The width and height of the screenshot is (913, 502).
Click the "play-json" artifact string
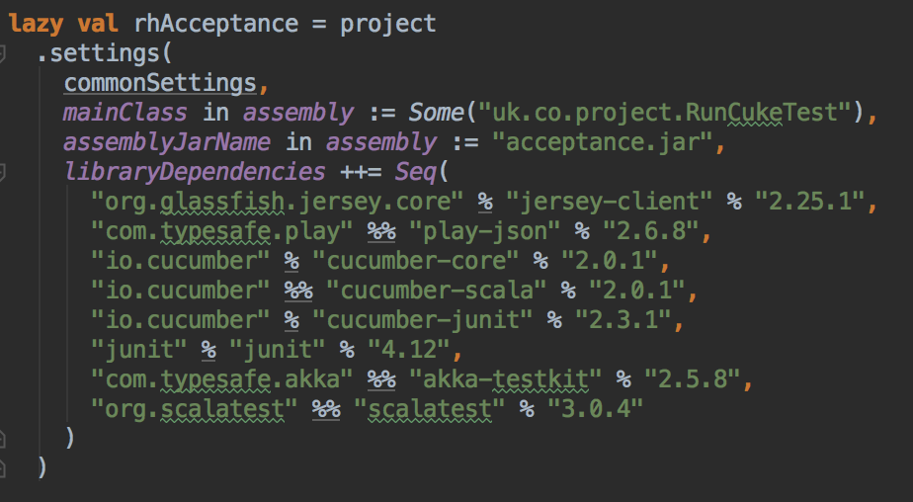coord(482,233)
